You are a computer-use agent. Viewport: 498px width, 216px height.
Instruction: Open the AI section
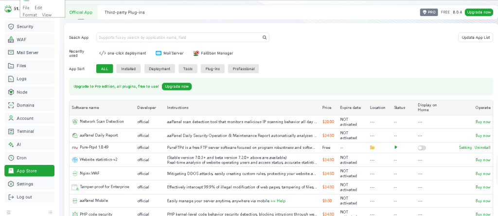29,144
